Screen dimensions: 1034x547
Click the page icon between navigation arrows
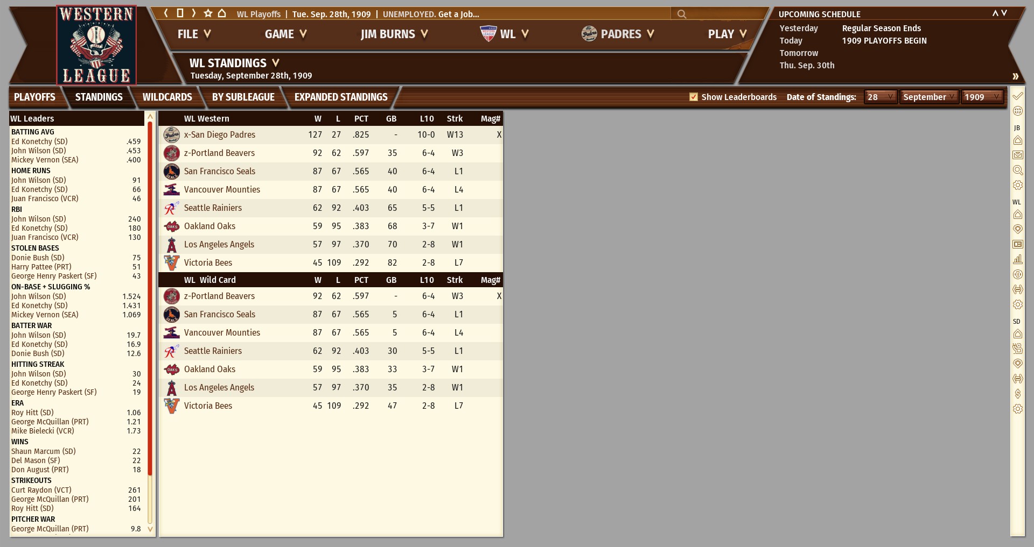click(x=180, y=13)
